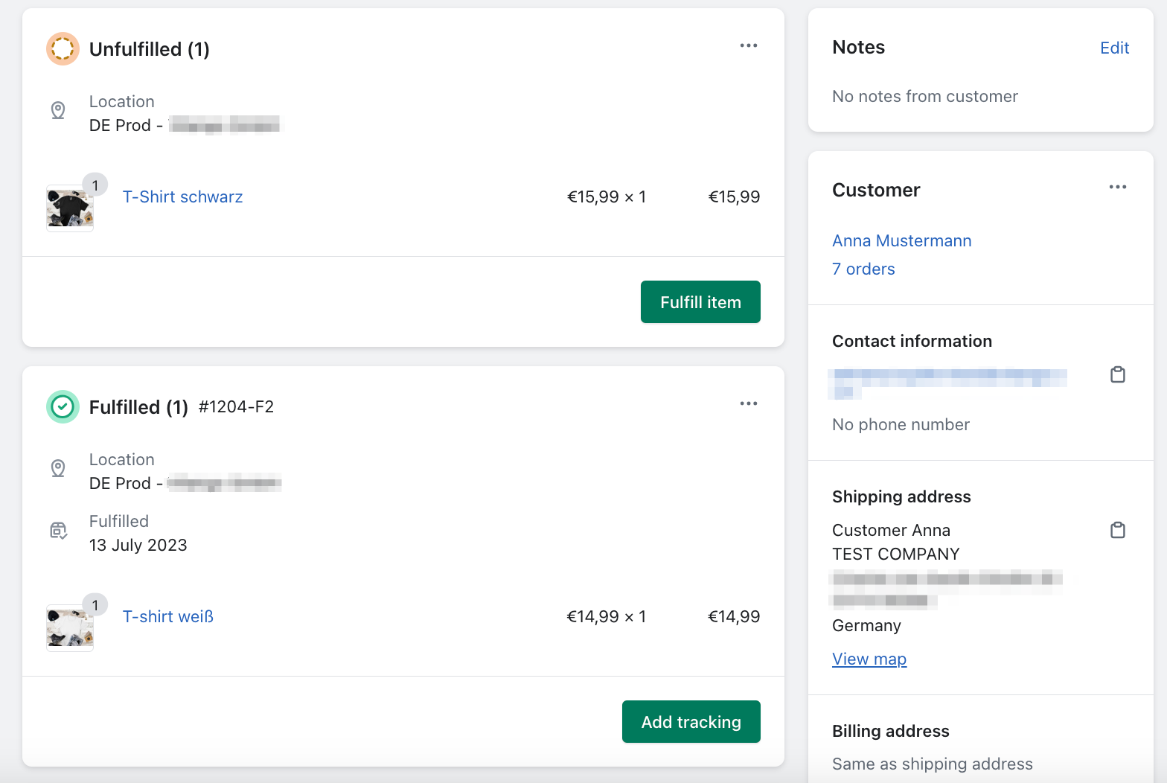Copy the customer email with clipboard icon
Viewport: 1167px width, 783px height.
[x=1117, y=375]
